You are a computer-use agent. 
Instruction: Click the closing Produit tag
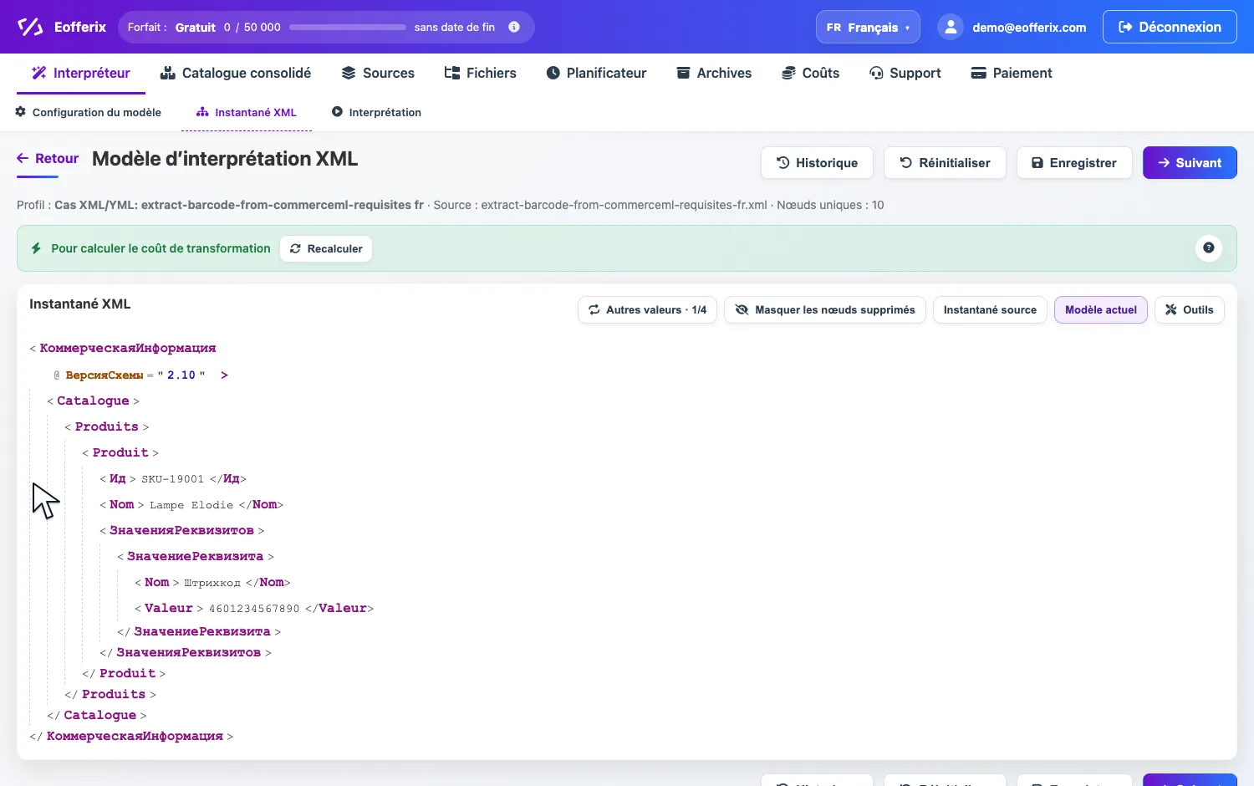[x=127, y=673]
